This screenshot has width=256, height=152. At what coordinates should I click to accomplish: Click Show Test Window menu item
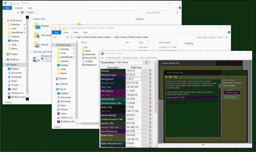(x=148, y=58)
